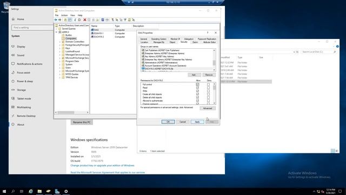
Task: Open File Explorer from taskbar
Action: click(x=39, y=191)
